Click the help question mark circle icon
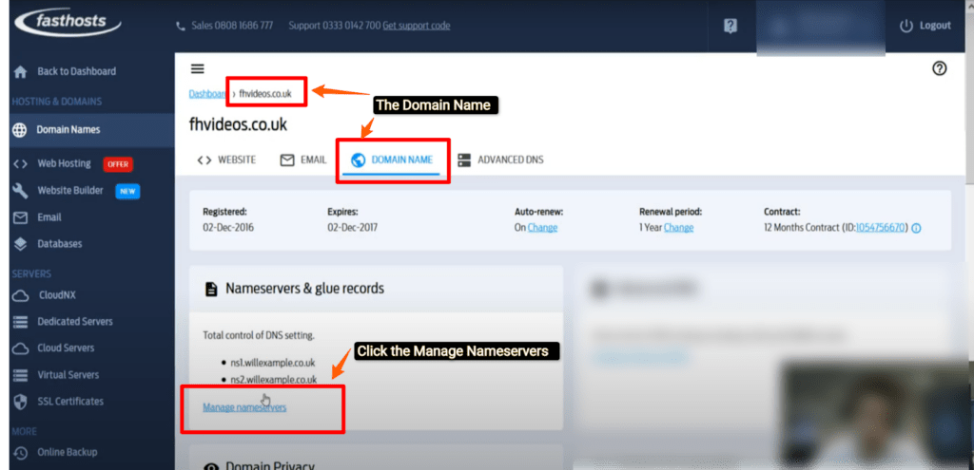The height and width of the screenshot is (470, 974). coord(940,68)
